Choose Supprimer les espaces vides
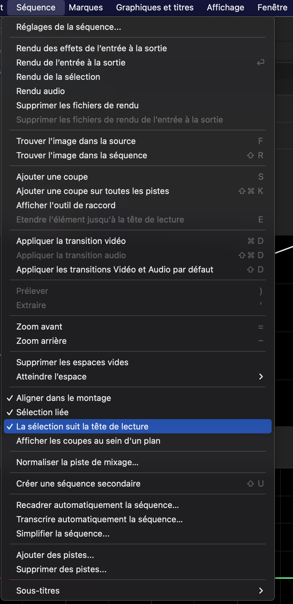The image size is (293, 604). (x=72, y=362)
